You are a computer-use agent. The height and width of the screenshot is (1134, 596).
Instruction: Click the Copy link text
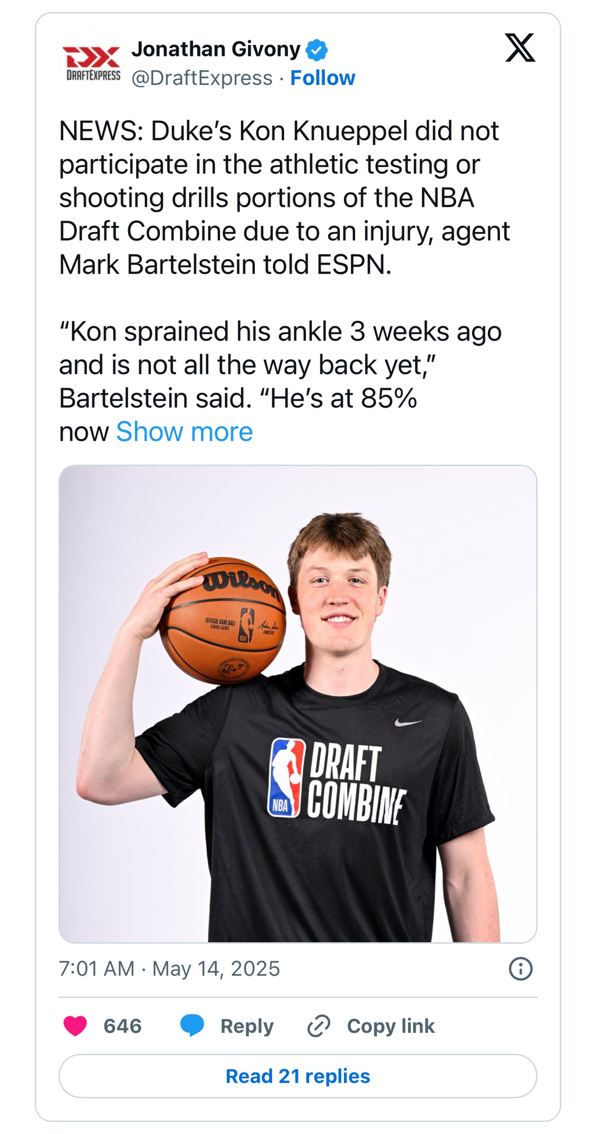(391, 1026)
